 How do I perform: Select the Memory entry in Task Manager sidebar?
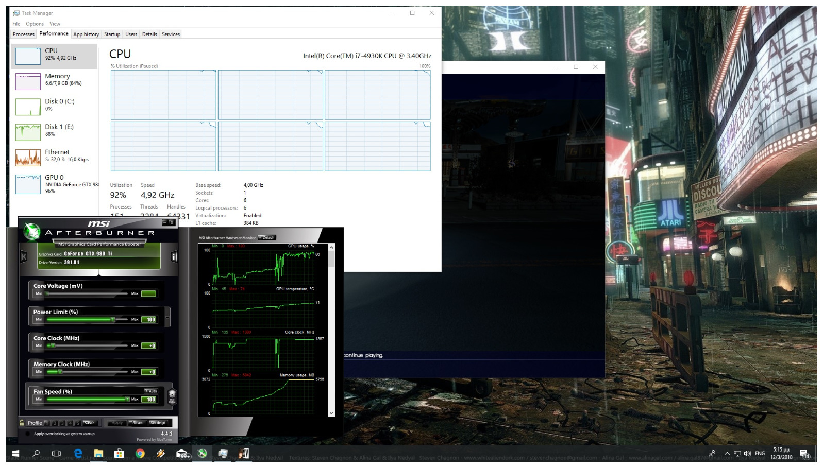tap(54, 81)
